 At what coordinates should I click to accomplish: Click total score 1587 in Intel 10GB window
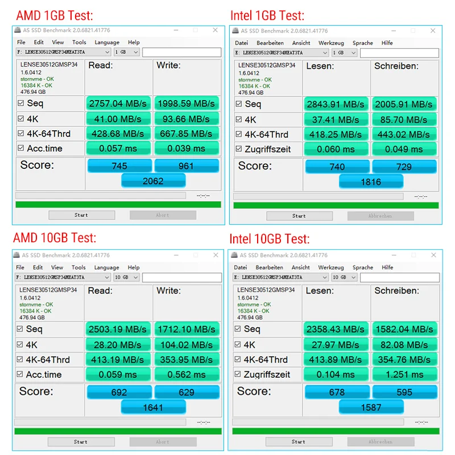(x=371, y=407)
